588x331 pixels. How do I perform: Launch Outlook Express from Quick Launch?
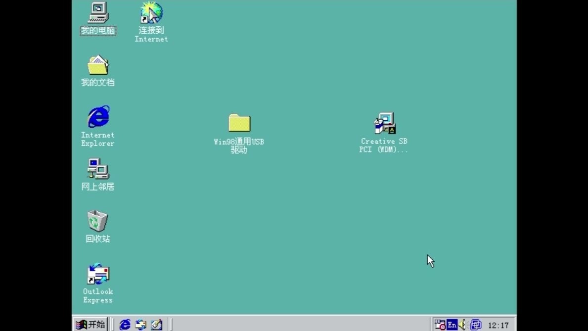(x=141, y=325)
